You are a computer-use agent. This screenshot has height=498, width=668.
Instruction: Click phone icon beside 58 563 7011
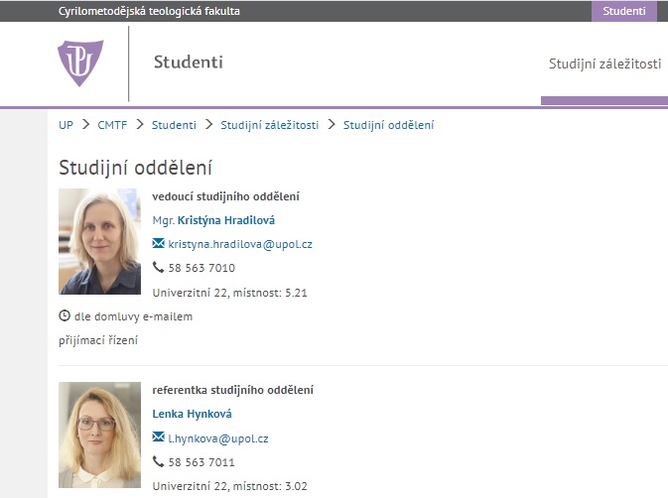pyautogui.click(x=158, y=461)
